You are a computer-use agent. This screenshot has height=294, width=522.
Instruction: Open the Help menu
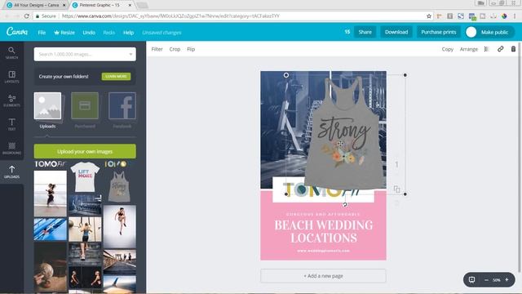tap(129, 33)
